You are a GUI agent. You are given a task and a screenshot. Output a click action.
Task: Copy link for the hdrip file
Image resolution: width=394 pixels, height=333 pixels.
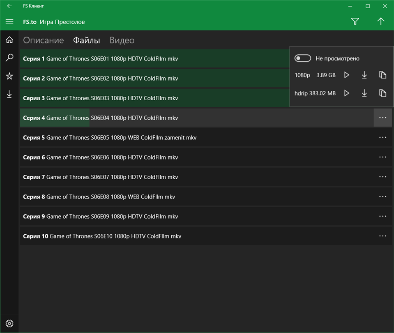click(382, 93)
